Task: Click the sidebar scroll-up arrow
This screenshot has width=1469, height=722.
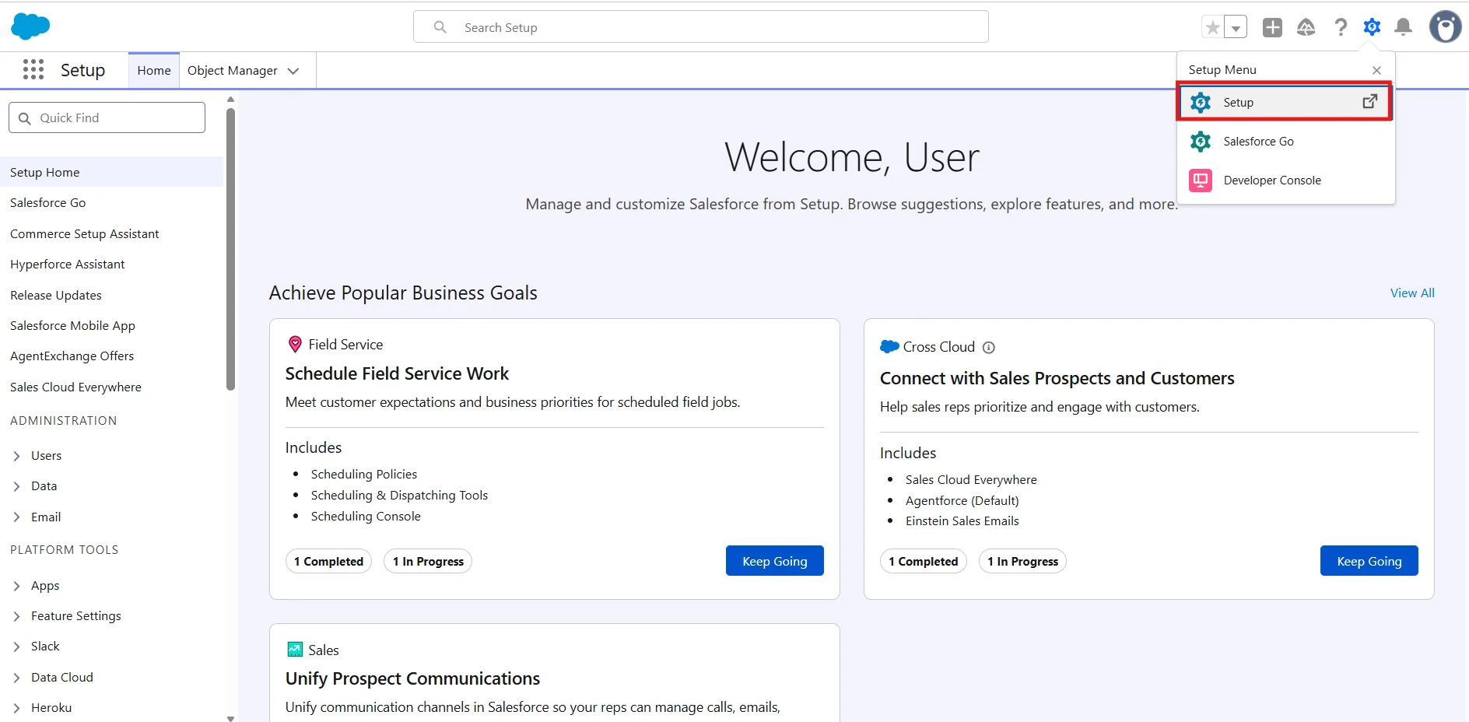Action: click(230, 100)
